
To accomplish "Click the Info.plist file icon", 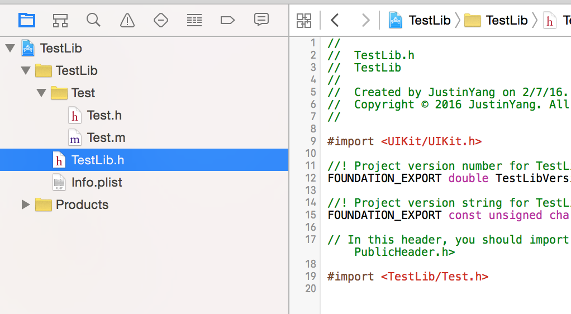I will (x=59, y=182).
